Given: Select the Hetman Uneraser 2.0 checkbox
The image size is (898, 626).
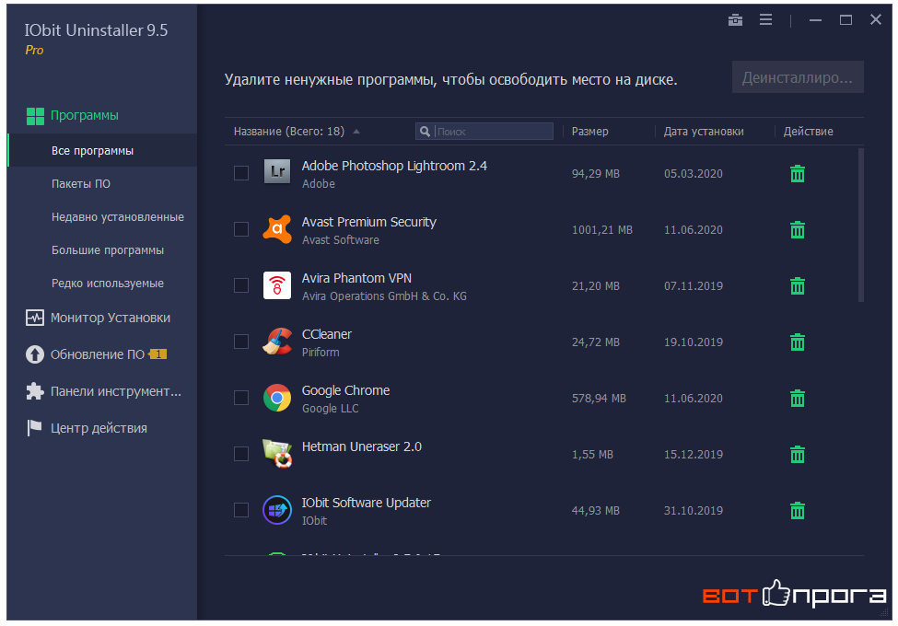Looking at the screenshot, I should pos(241,453).
